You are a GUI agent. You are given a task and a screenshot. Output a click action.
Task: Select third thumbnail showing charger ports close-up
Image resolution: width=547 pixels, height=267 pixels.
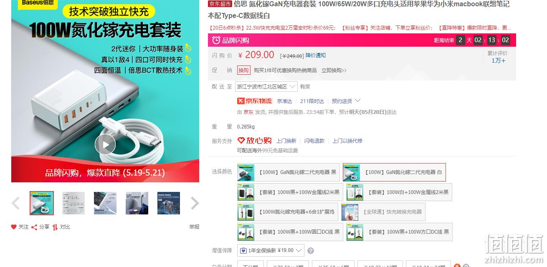105,203
